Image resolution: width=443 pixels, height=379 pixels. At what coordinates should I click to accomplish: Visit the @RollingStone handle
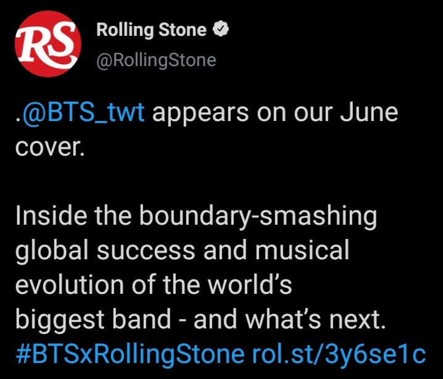156,60
